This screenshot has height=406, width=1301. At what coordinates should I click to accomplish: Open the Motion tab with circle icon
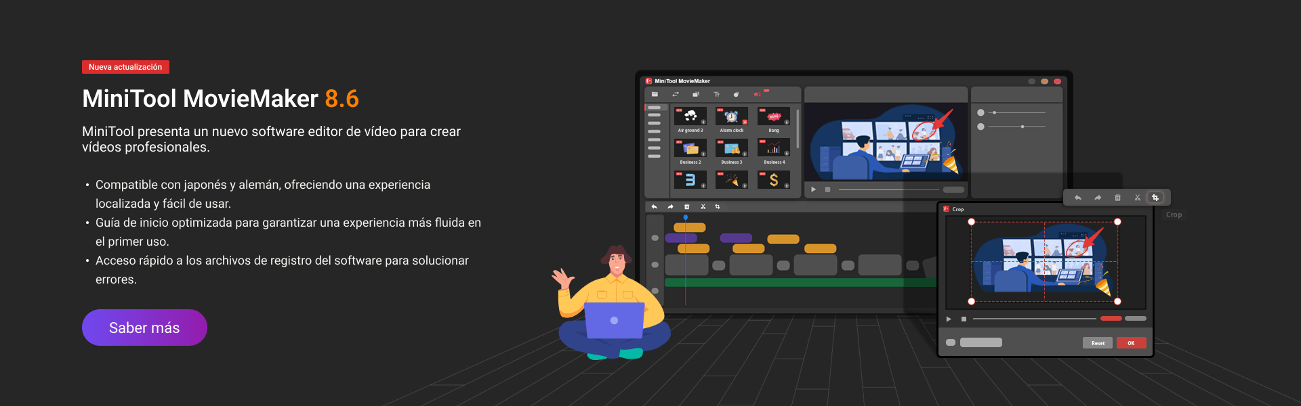[x=736, y=94]
